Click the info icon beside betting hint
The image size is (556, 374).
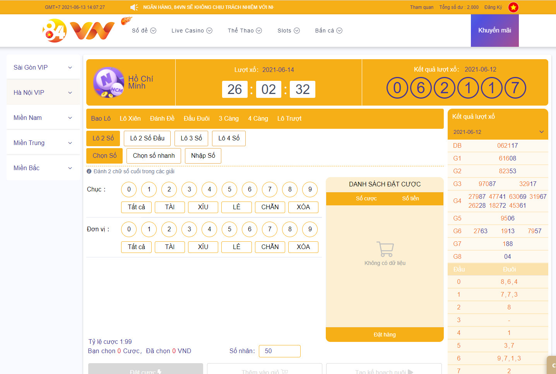point(89,171)
